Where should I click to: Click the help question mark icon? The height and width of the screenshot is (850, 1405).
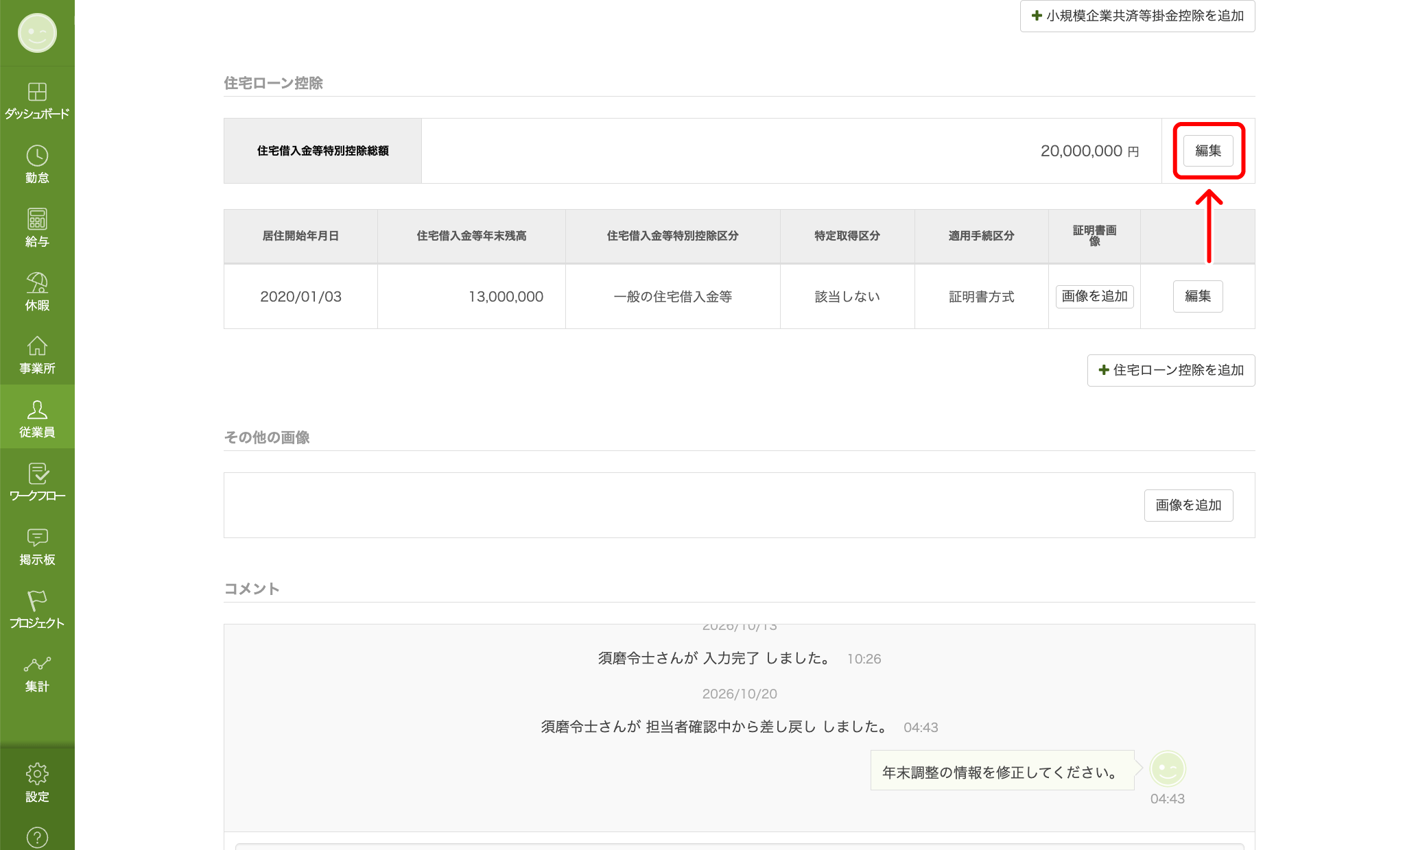[37, 837]
